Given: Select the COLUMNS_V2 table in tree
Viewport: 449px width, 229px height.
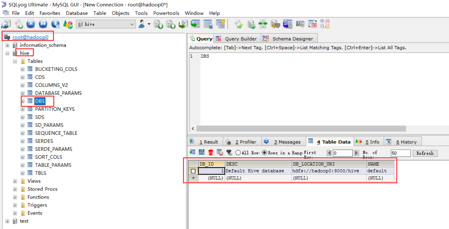Looking at the screenshot, I should [51, 85].
